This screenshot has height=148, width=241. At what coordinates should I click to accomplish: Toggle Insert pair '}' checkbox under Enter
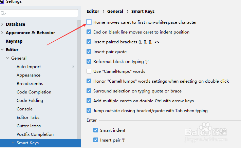coord(96,140)
